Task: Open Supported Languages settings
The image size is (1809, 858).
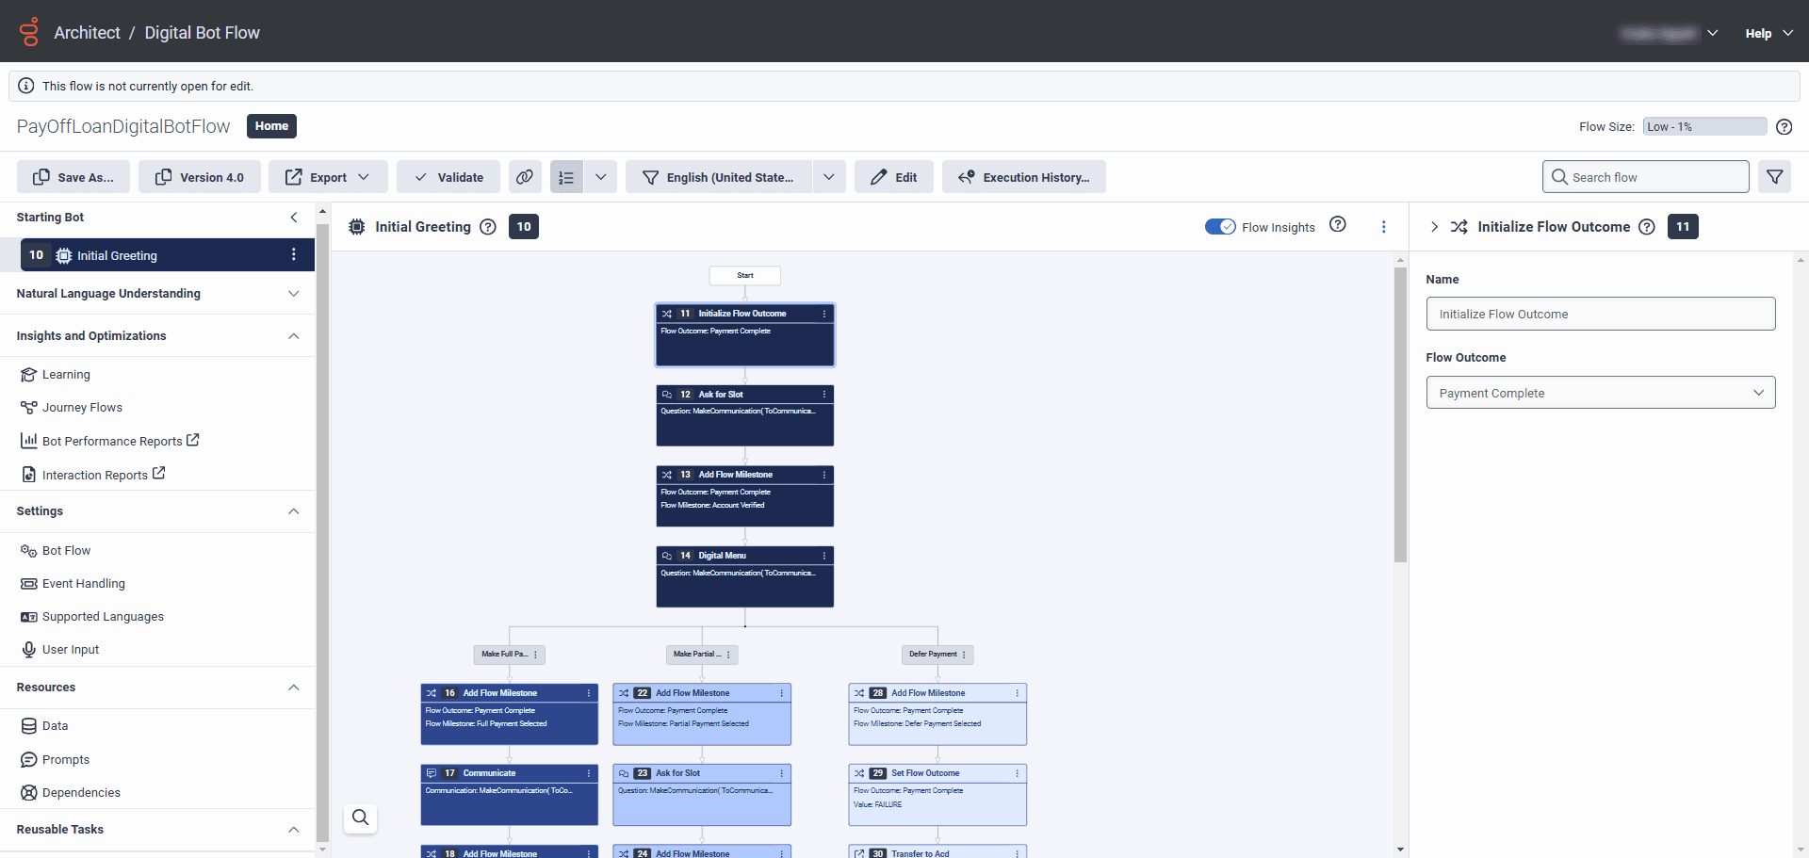Action: [102, 616]
